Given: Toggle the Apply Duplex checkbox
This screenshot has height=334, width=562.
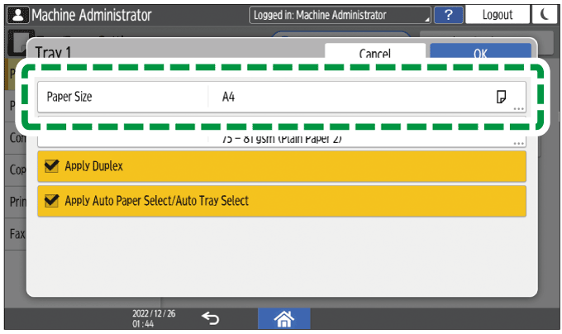Looking at the screenshot, I should 51,166.
